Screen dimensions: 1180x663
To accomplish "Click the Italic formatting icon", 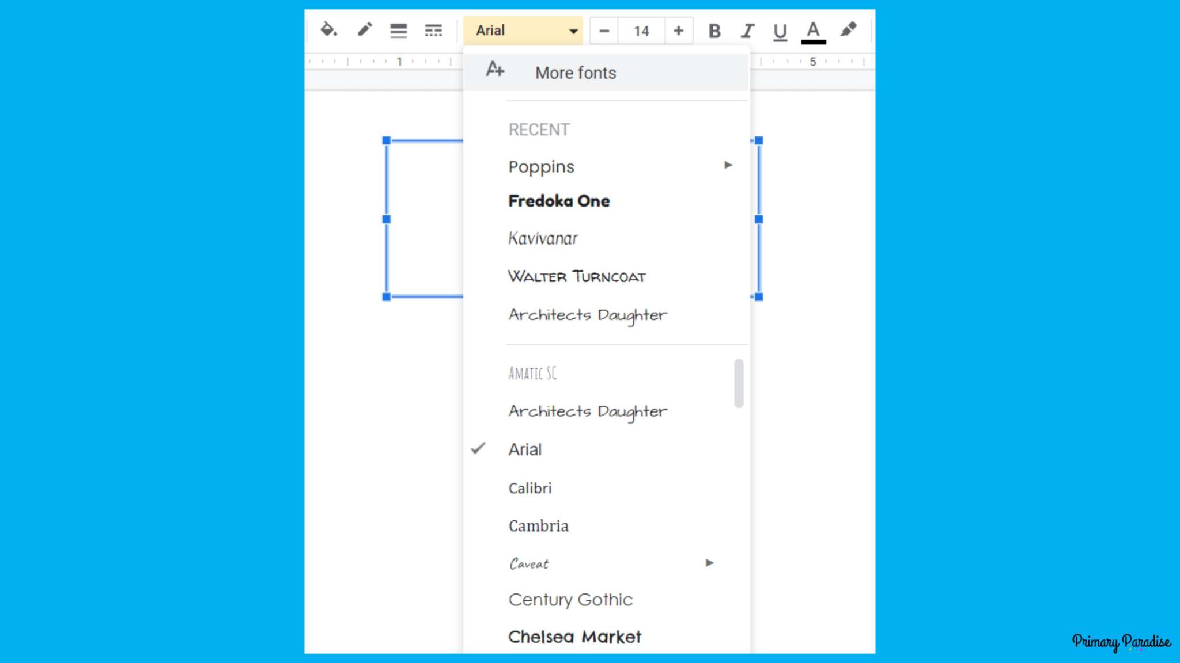I will coord(745,30).
